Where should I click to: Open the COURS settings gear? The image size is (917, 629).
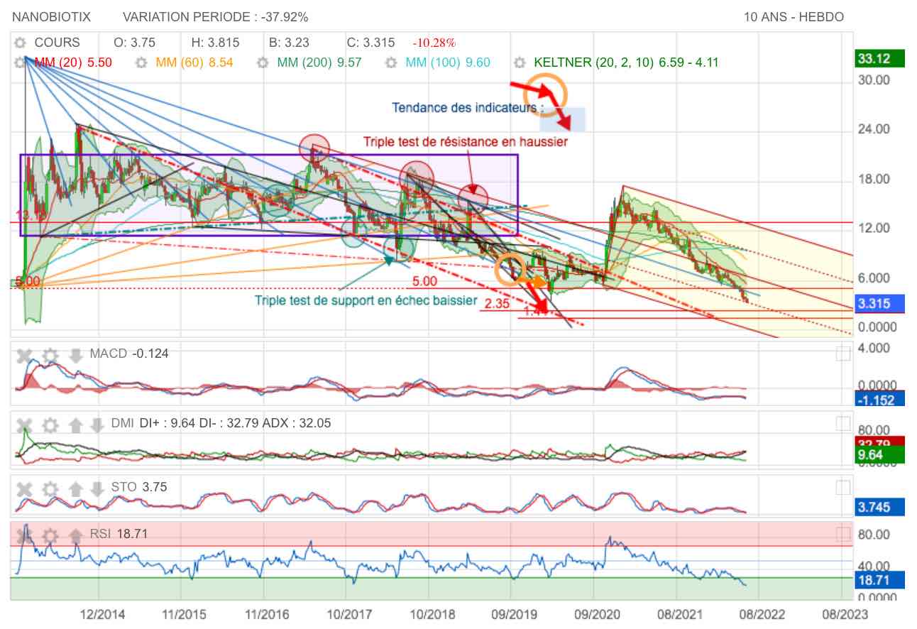click(21, 43)
